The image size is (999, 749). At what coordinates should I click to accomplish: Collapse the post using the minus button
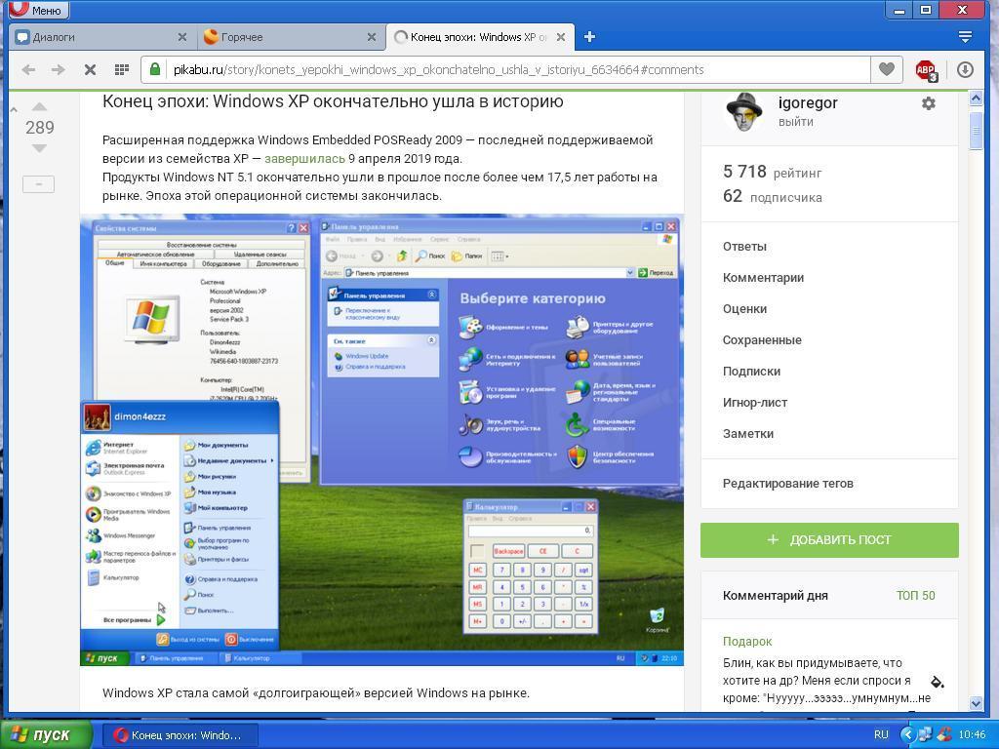coord(39,184)
